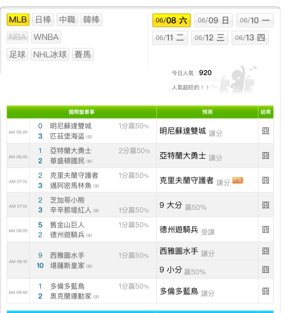Click team name 明尼蘇達雙城 in matchup column

(71, 126)
